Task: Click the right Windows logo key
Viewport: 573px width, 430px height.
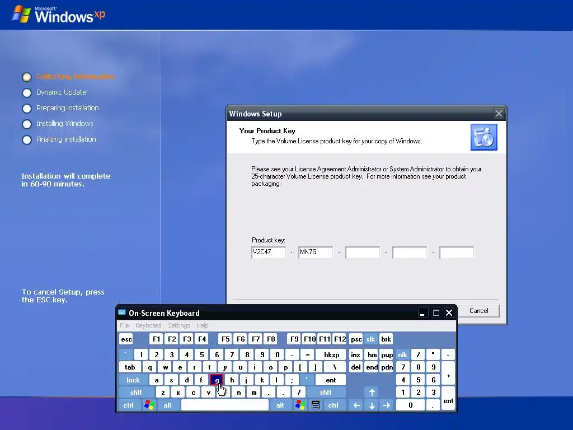Action: tap(300, 405)
